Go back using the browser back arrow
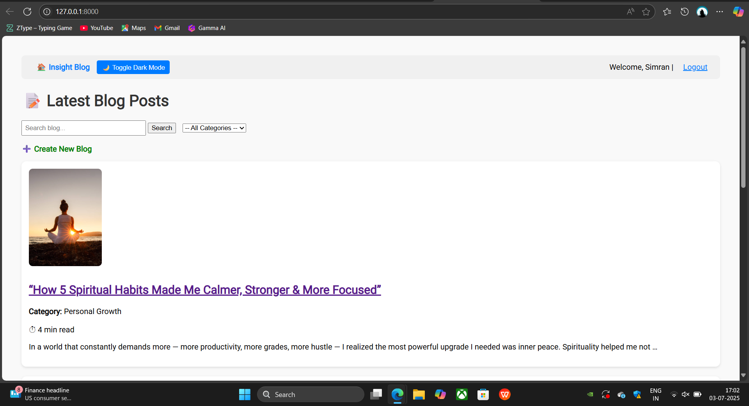The image size is (749, 406). click(x=10, y=12)
